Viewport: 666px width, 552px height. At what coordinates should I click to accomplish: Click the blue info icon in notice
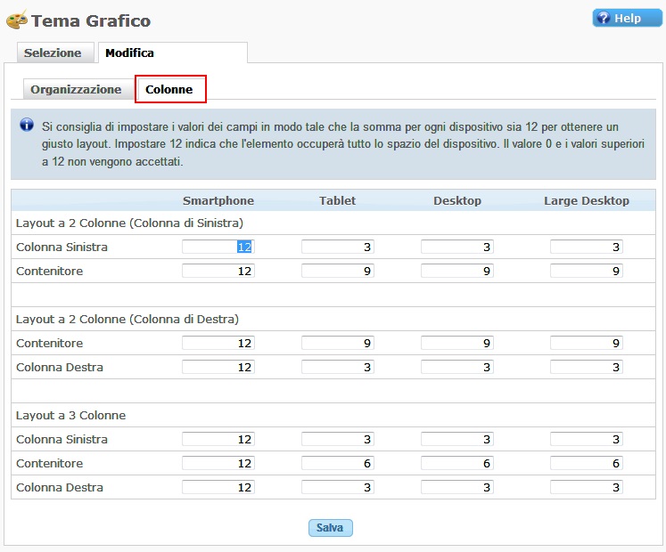pos(27,126)
